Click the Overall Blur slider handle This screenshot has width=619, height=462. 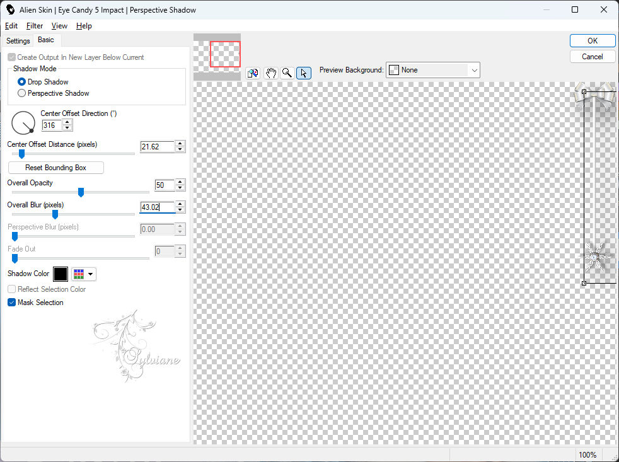click(55, 214)
